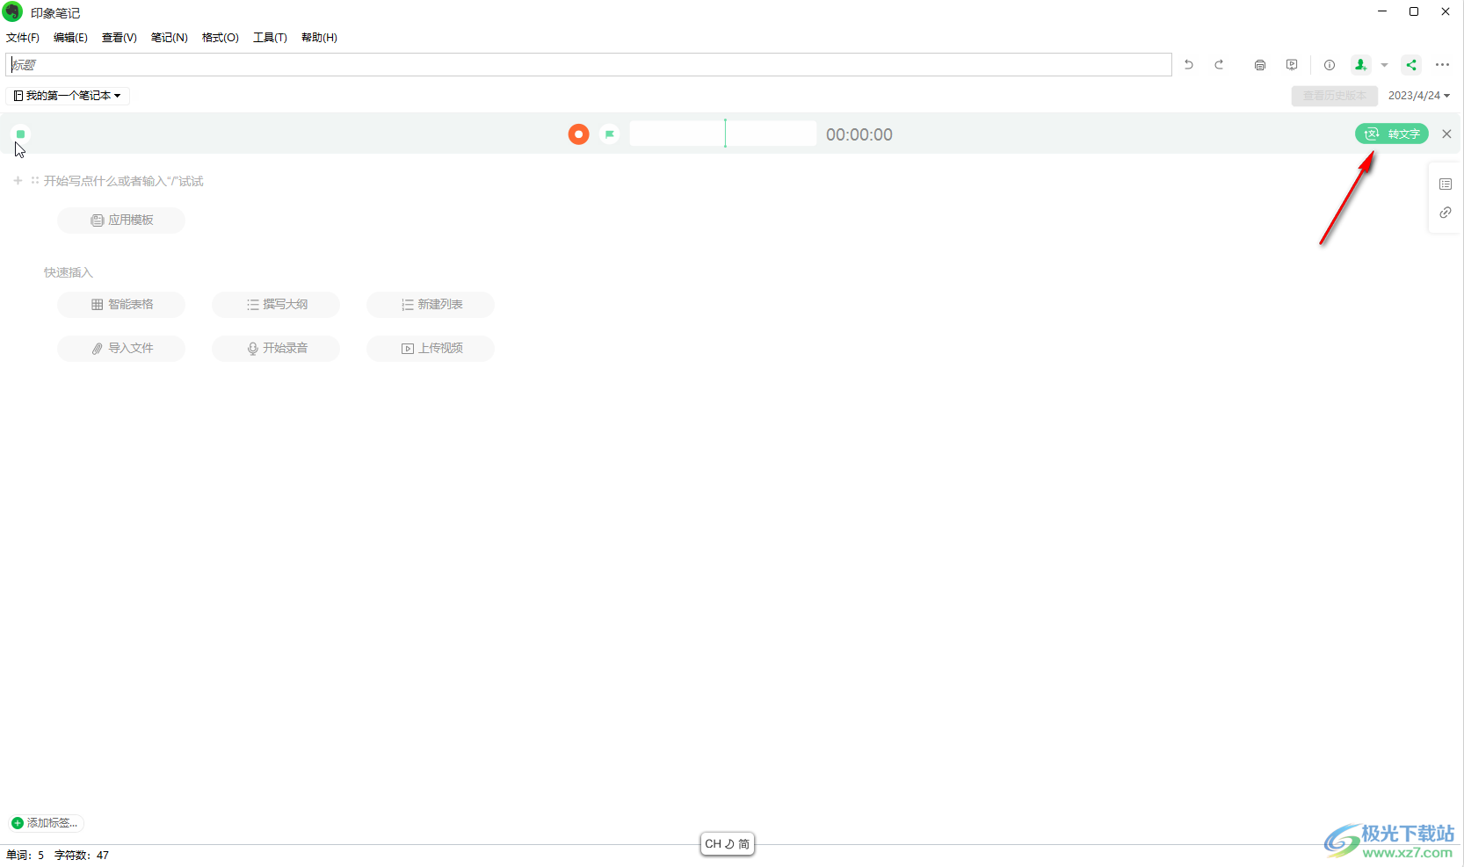Click the 开始写点什么 placeholder text area
The image size is (1464, 867).
[124, 181]
